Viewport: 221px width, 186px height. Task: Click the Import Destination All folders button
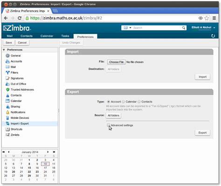click(x=113, y=69)
